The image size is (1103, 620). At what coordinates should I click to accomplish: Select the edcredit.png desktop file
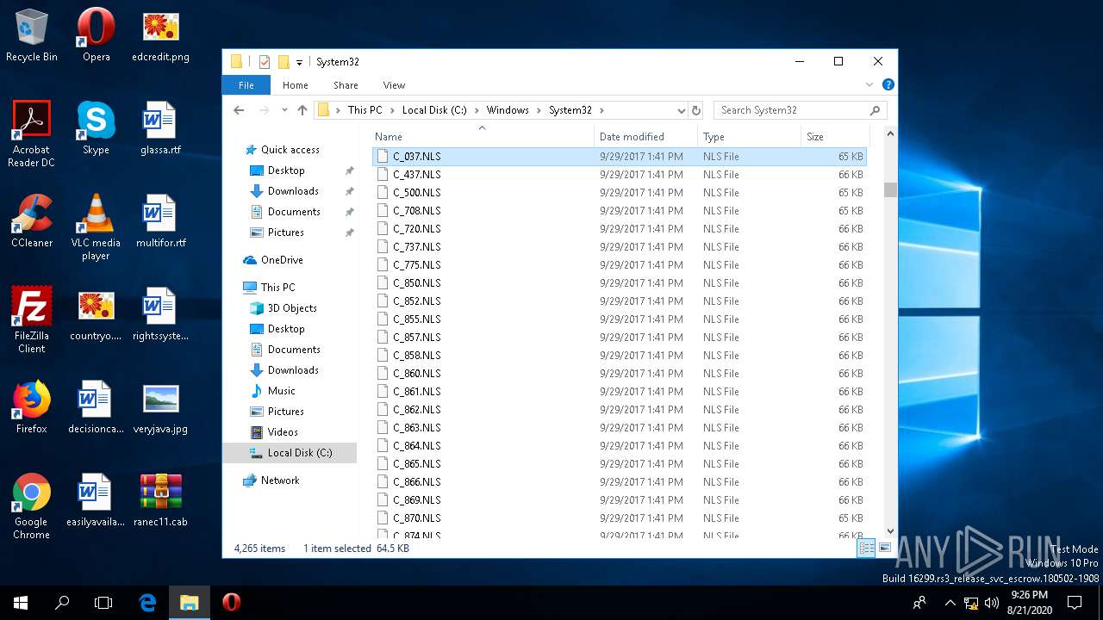pyautogui.click(x=160, y=35)
